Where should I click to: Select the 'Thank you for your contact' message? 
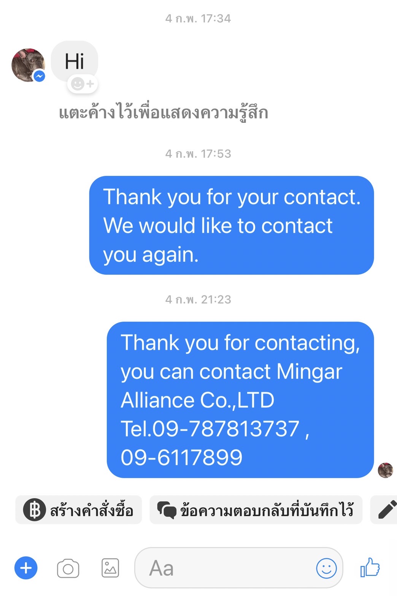232,225
